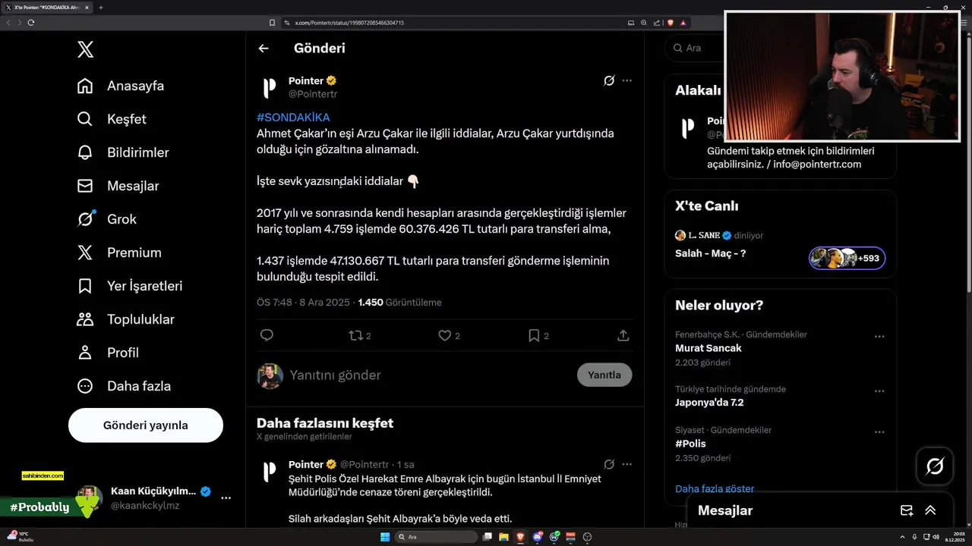Open Brave browser from taskbar
Screen dimensions: 972x546
[520, 537]
